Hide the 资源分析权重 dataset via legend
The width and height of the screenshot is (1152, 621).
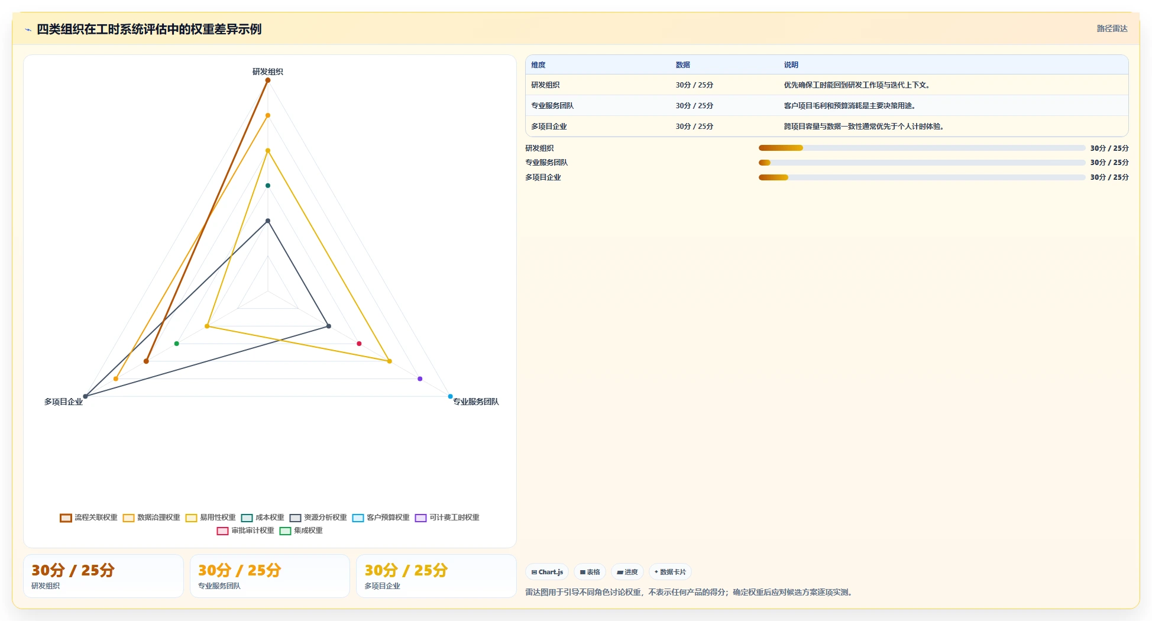(318, 517)
